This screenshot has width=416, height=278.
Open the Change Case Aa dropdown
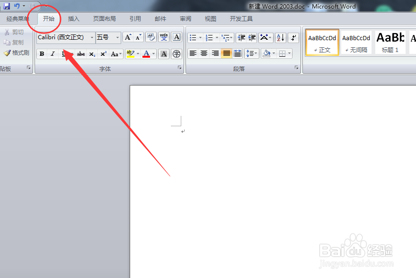[x=116, y=54]
